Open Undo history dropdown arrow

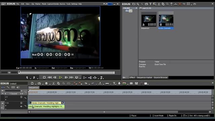coord(89,84)
